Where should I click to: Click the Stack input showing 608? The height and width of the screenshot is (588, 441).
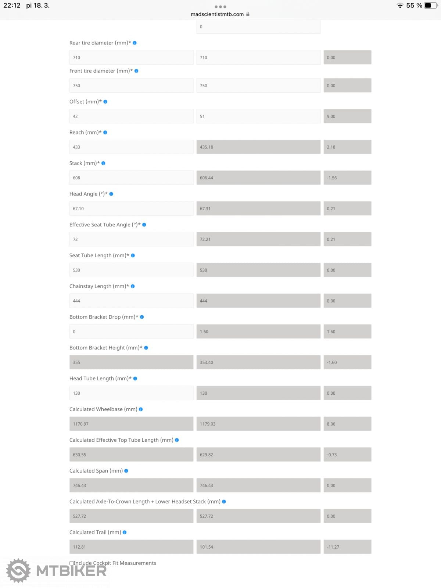point(131,178)
